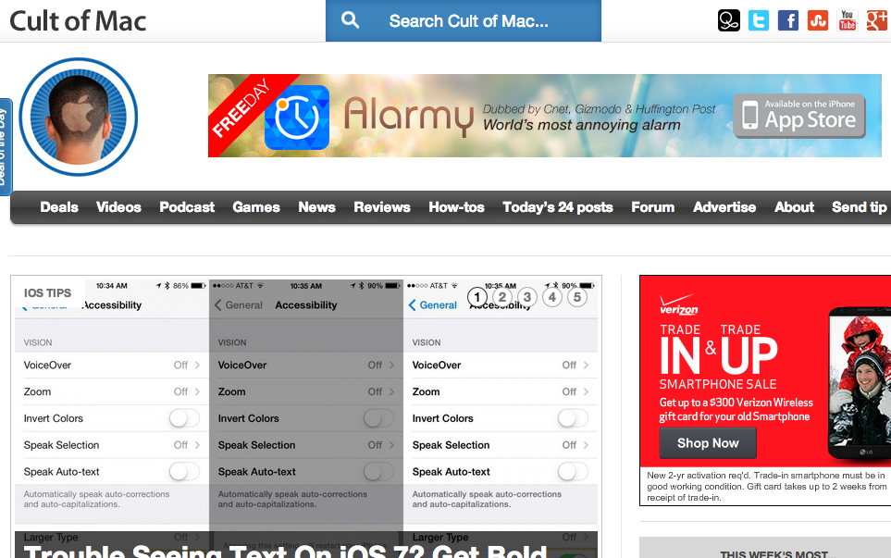
Task: Toggle Speak Auto-text in the dimmed middle screenshot
Action: [378, 472]
